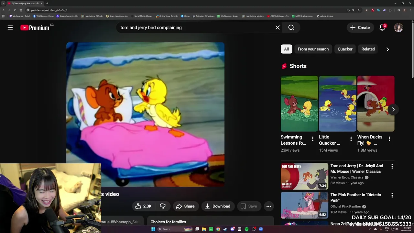Image resolution: width=414 pixels, height=233 pixels.
Task: Open more actions ellipsis under video
Action: pyautogui.click(x=269, y=206)
